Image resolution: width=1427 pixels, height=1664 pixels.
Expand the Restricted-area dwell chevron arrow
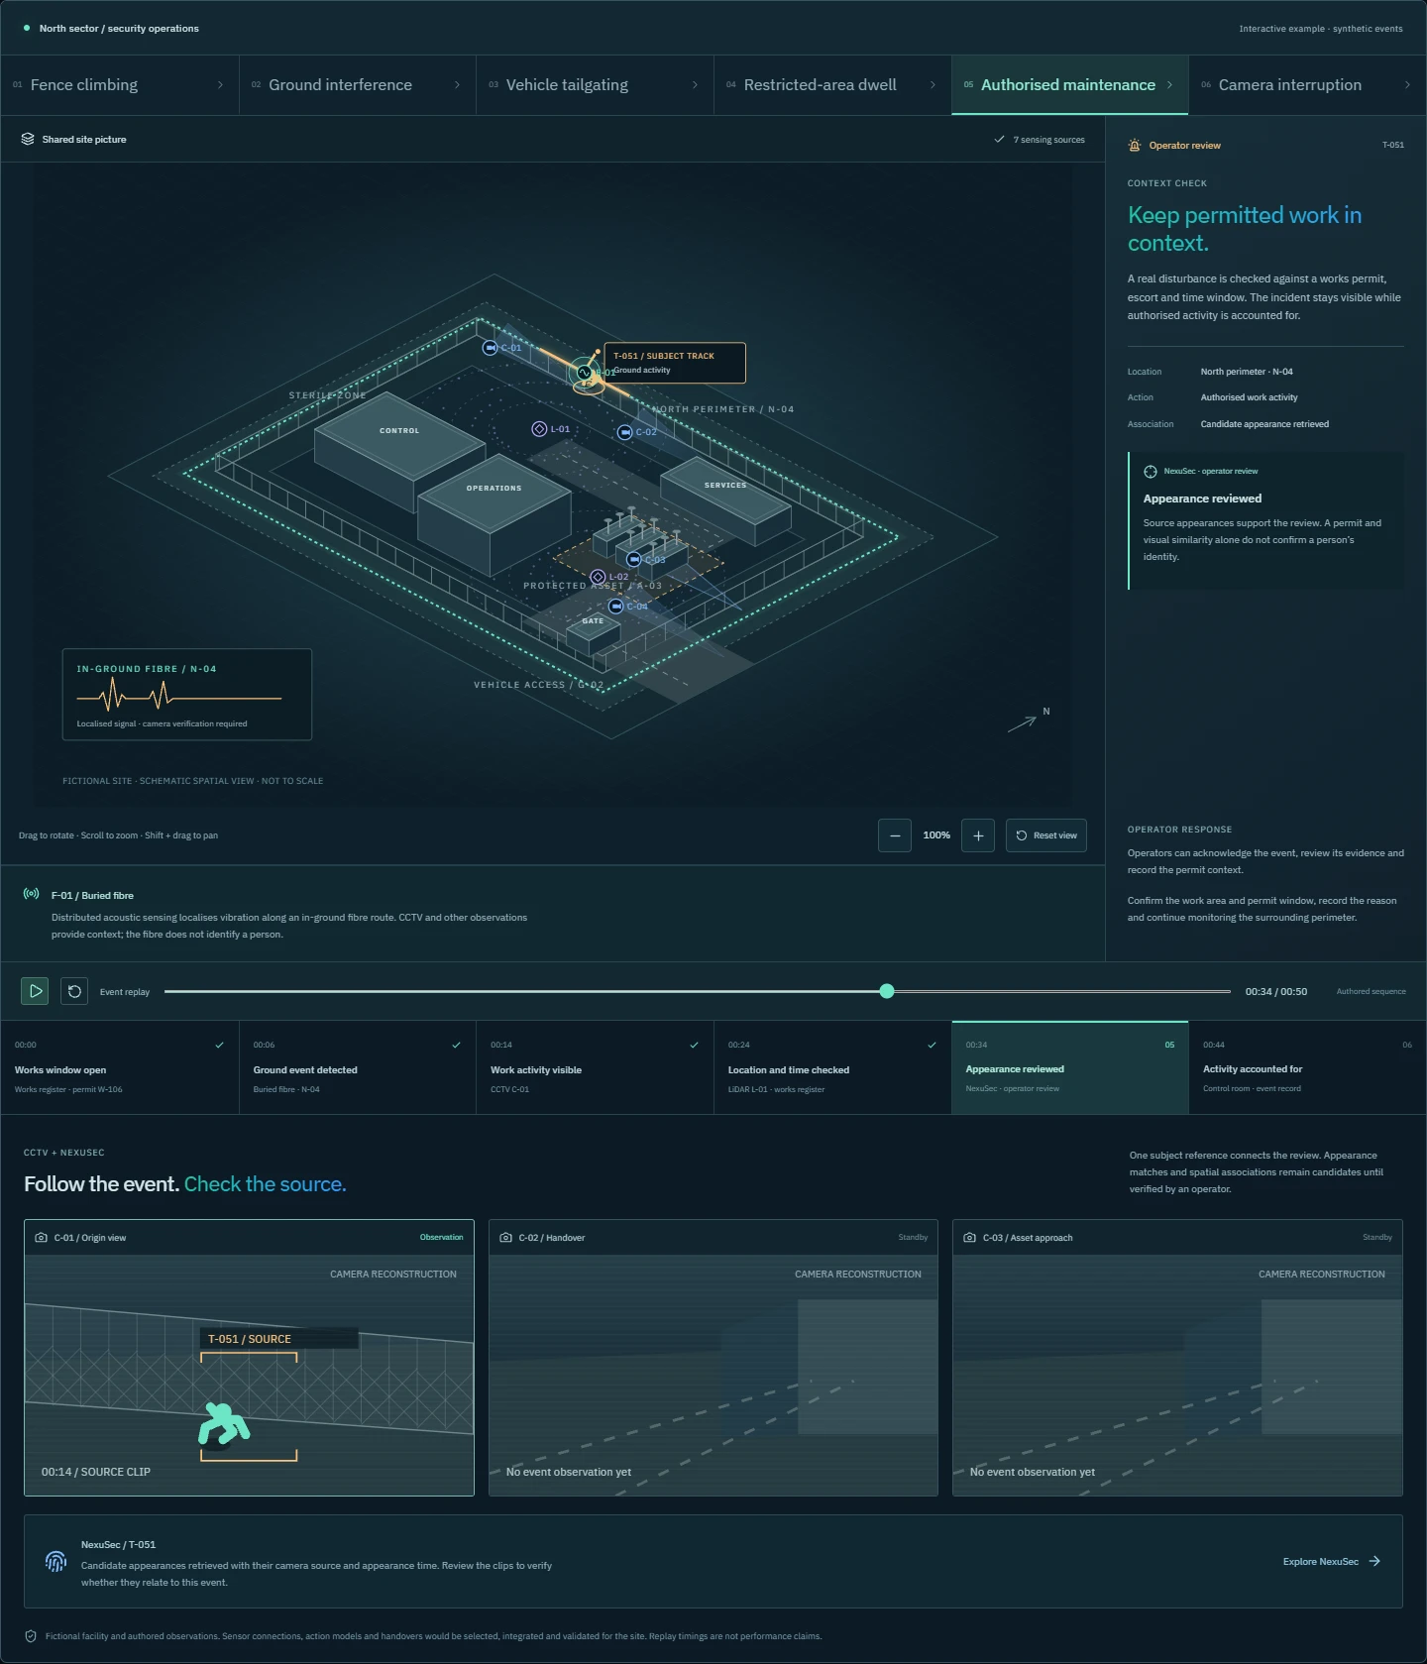933,85
